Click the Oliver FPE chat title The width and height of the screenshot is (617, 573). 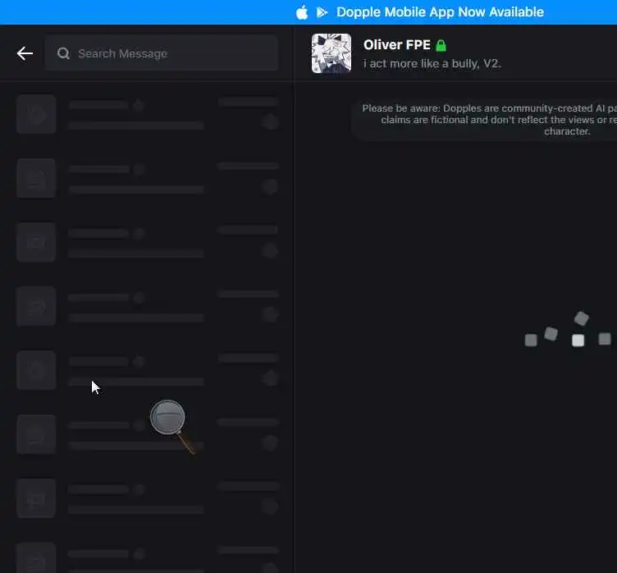click(x=396, y=45)
